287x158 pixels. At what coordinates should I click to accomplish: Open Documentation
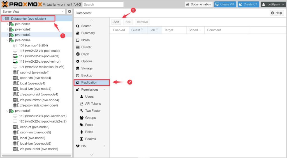199,4
